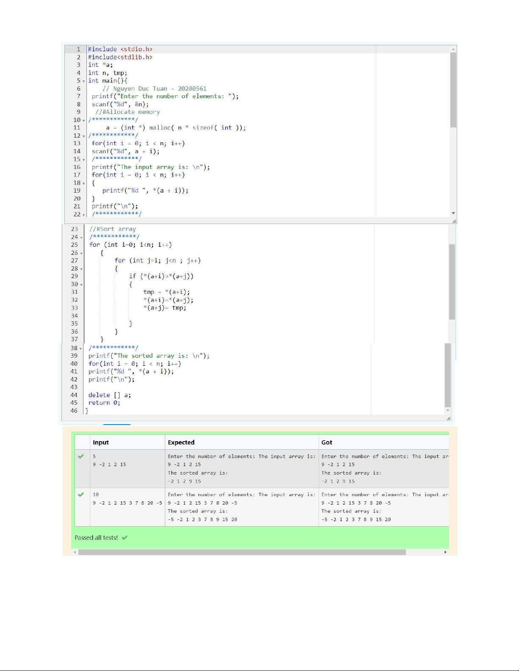Collapse the comment fold at line 38
519x671 pixels.
pos(81,348)
